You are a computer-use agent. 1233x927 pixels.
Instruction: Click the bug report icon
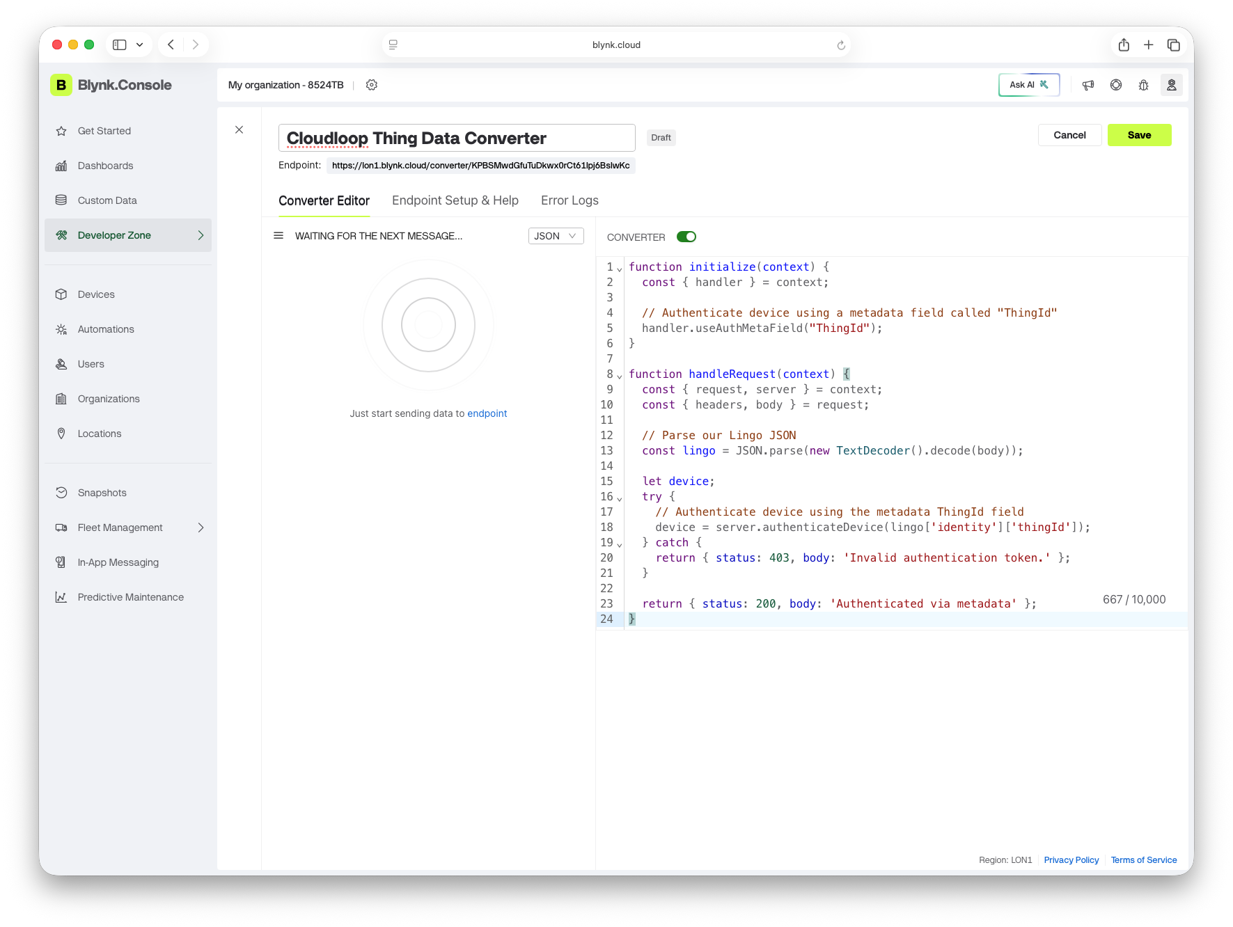(1144, 85)
